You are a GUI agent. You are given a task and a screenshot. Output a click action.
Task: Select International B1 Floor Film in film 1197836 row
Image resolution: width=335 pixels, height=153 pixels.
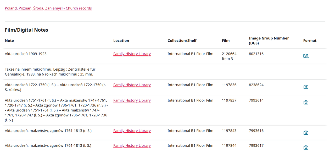(x=190, y=85)
